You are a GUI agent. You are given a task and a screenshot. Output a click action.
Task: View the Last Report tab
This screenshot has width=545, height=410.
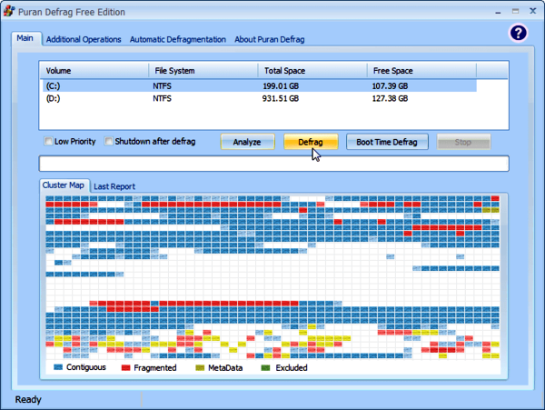[114, 186]
